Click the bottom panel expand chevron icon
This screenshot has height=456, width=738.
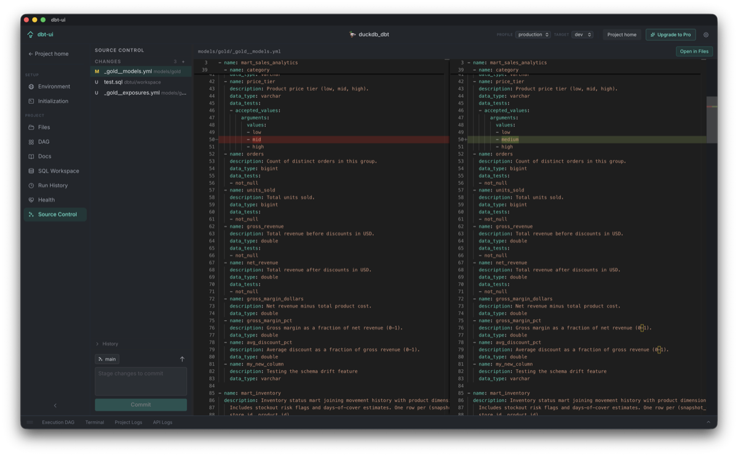[x=708, y=422]
